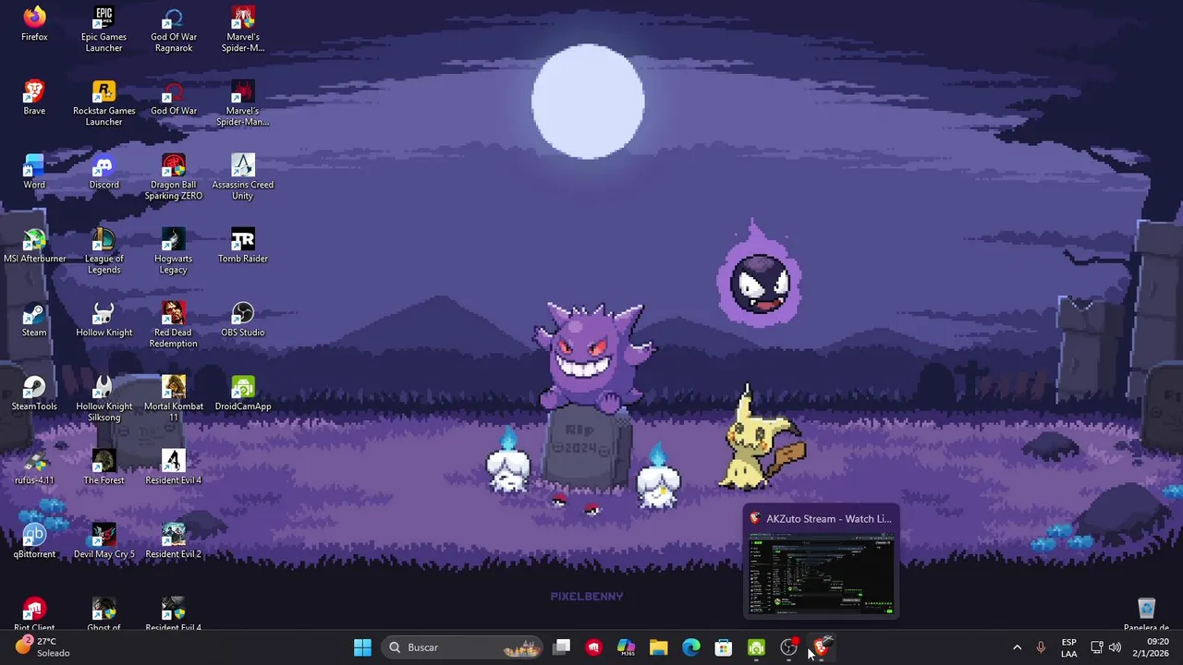Select the qBittorrent desktop icon

34,541
